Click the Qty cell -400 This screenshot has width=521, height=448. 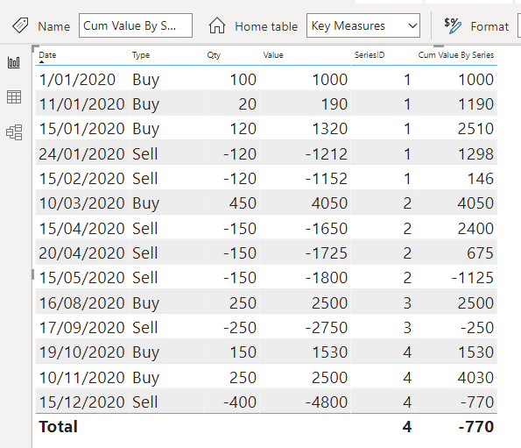pos(240,402)
